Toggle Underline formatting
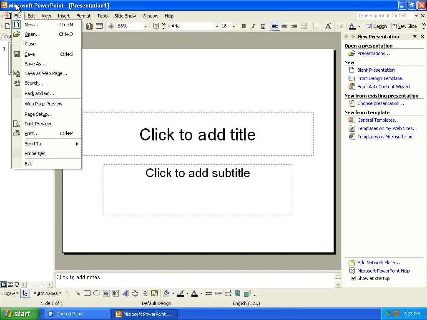Viewport: 427px width, 320px height. (x=263, y=26)
